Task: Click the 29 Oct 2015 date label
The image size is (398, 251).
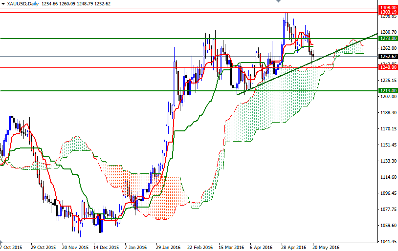Action: (43, 247)
